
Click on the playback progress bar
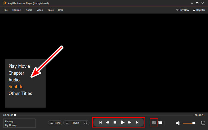pos(104,115)
